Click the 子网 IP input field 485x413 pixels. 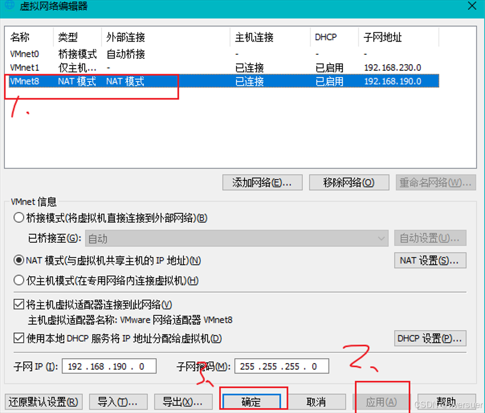coord(109,366)
